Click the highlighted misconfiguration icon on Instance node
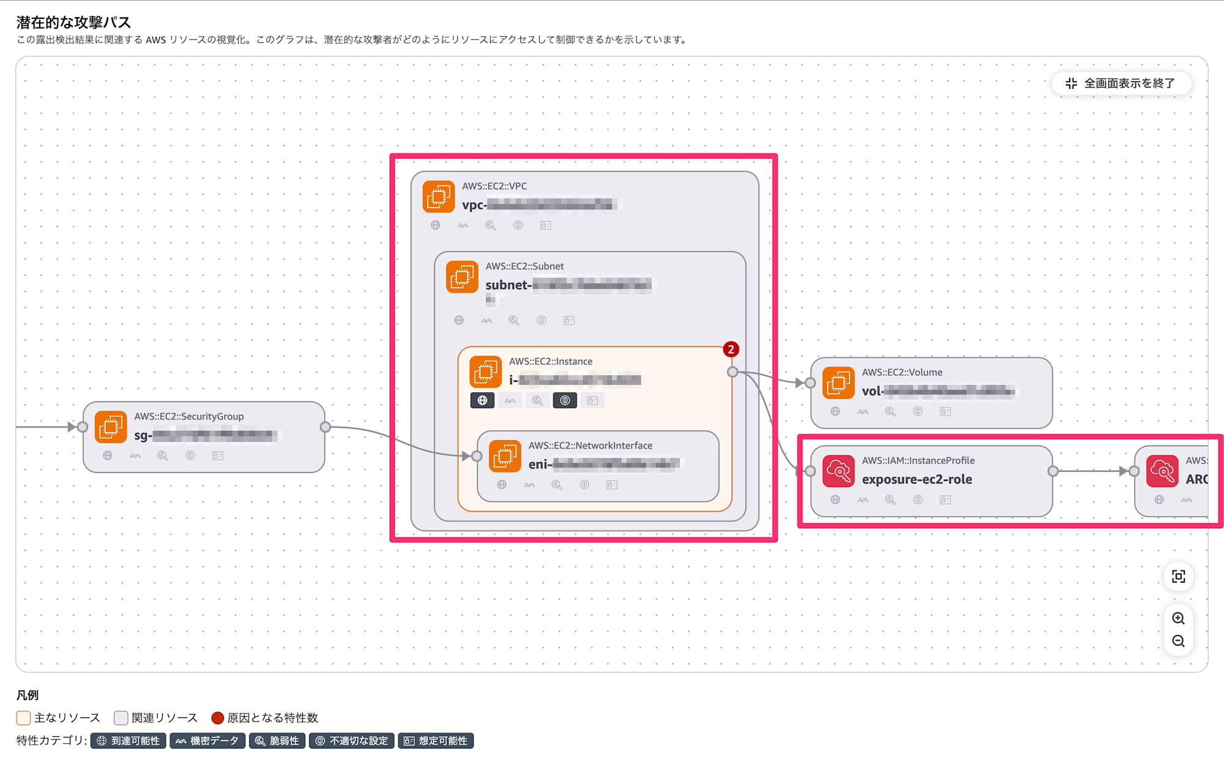1224x765 pixels. (x=565, y=400)
